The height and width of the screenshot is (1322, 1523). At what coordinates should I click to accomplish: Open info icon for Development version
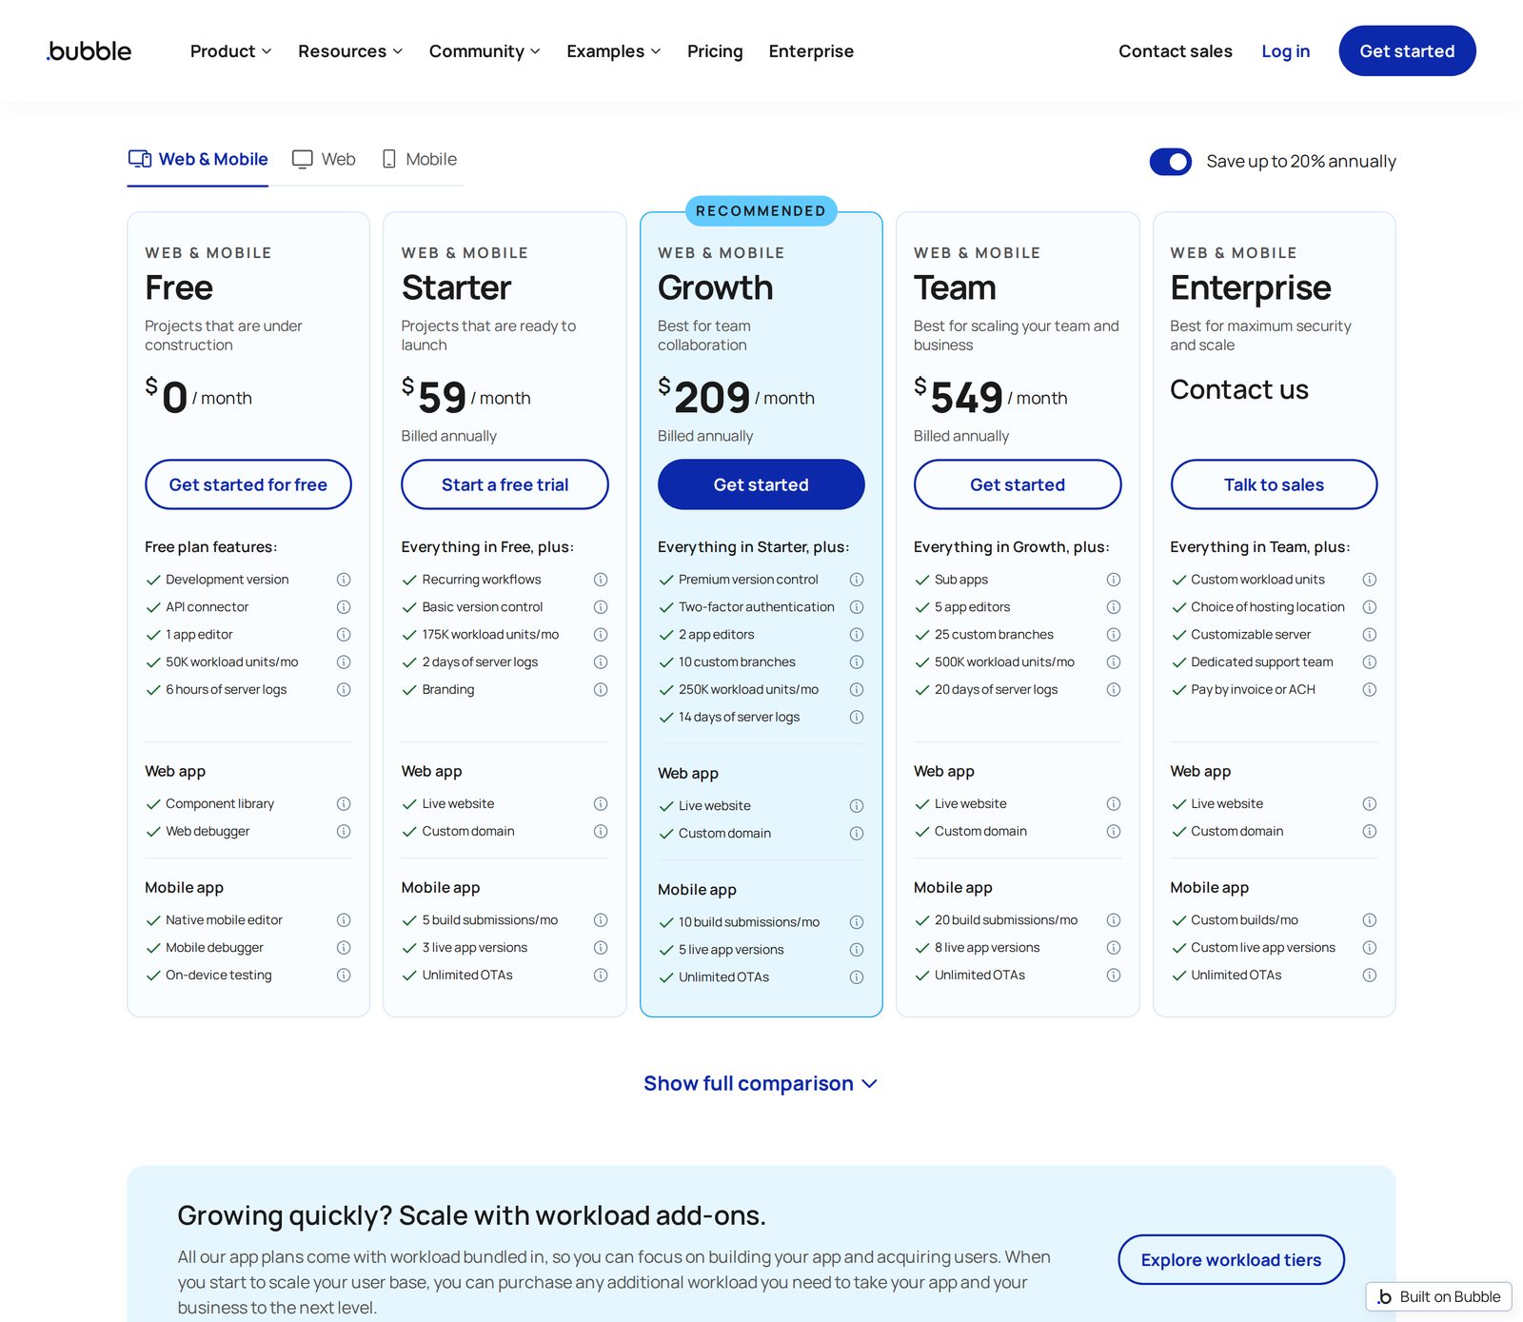pos(344,580)
